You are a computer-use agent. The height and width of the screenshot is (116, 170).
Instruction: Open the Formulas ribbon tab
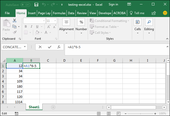click(59, 13)
